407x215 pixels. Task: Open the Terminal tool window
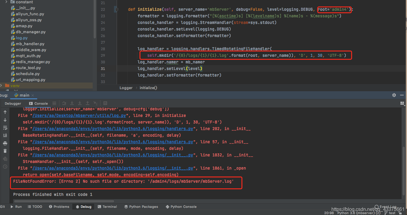coord(107,207)
